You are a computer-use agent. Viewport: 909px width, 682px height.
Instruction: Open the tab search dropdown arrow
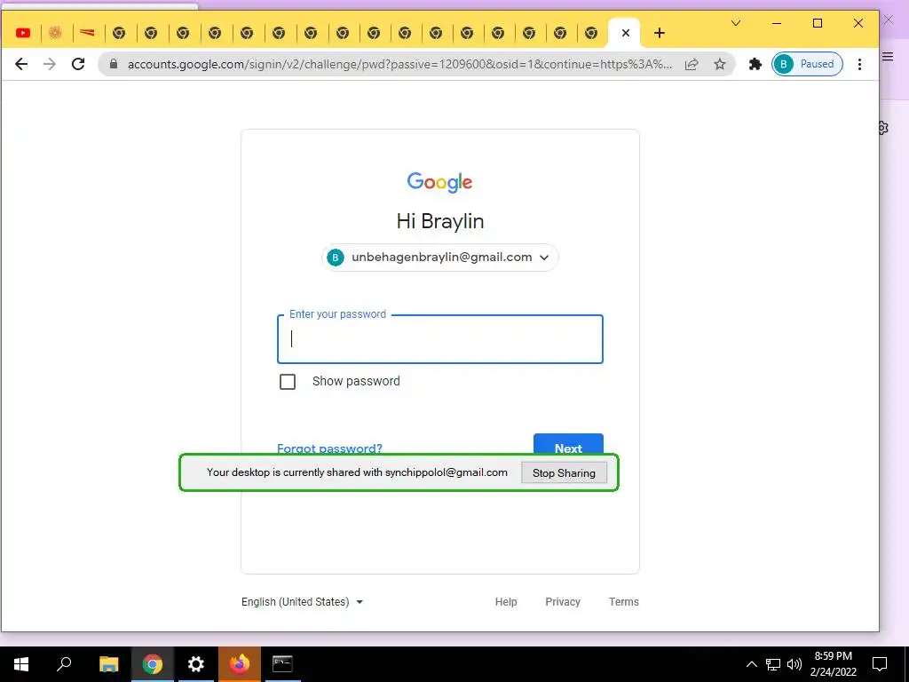coord(736,23)
